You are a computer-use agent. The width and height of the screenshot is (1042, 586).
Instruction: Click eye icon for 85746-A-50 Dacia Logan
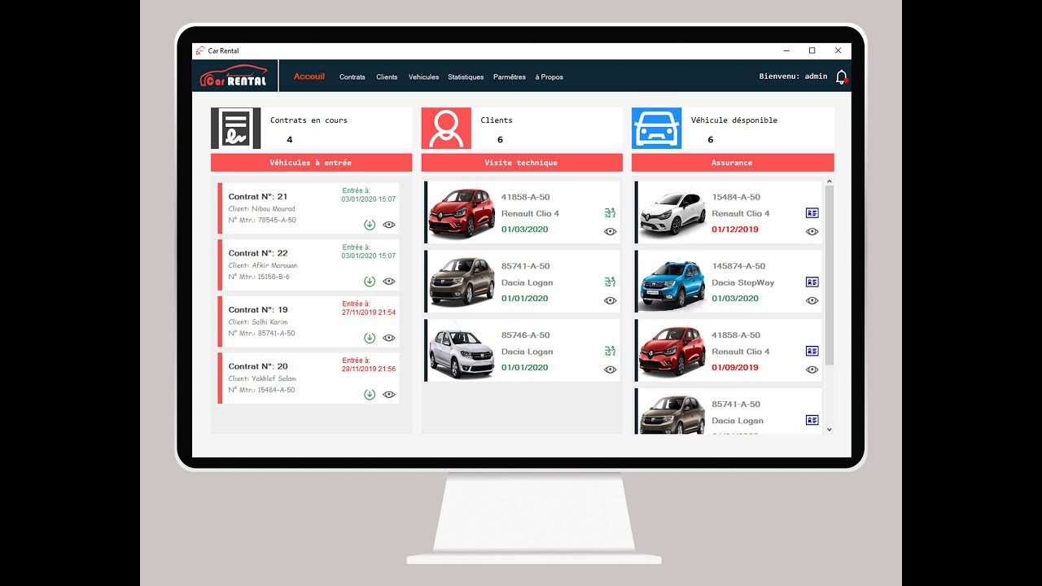610,370
